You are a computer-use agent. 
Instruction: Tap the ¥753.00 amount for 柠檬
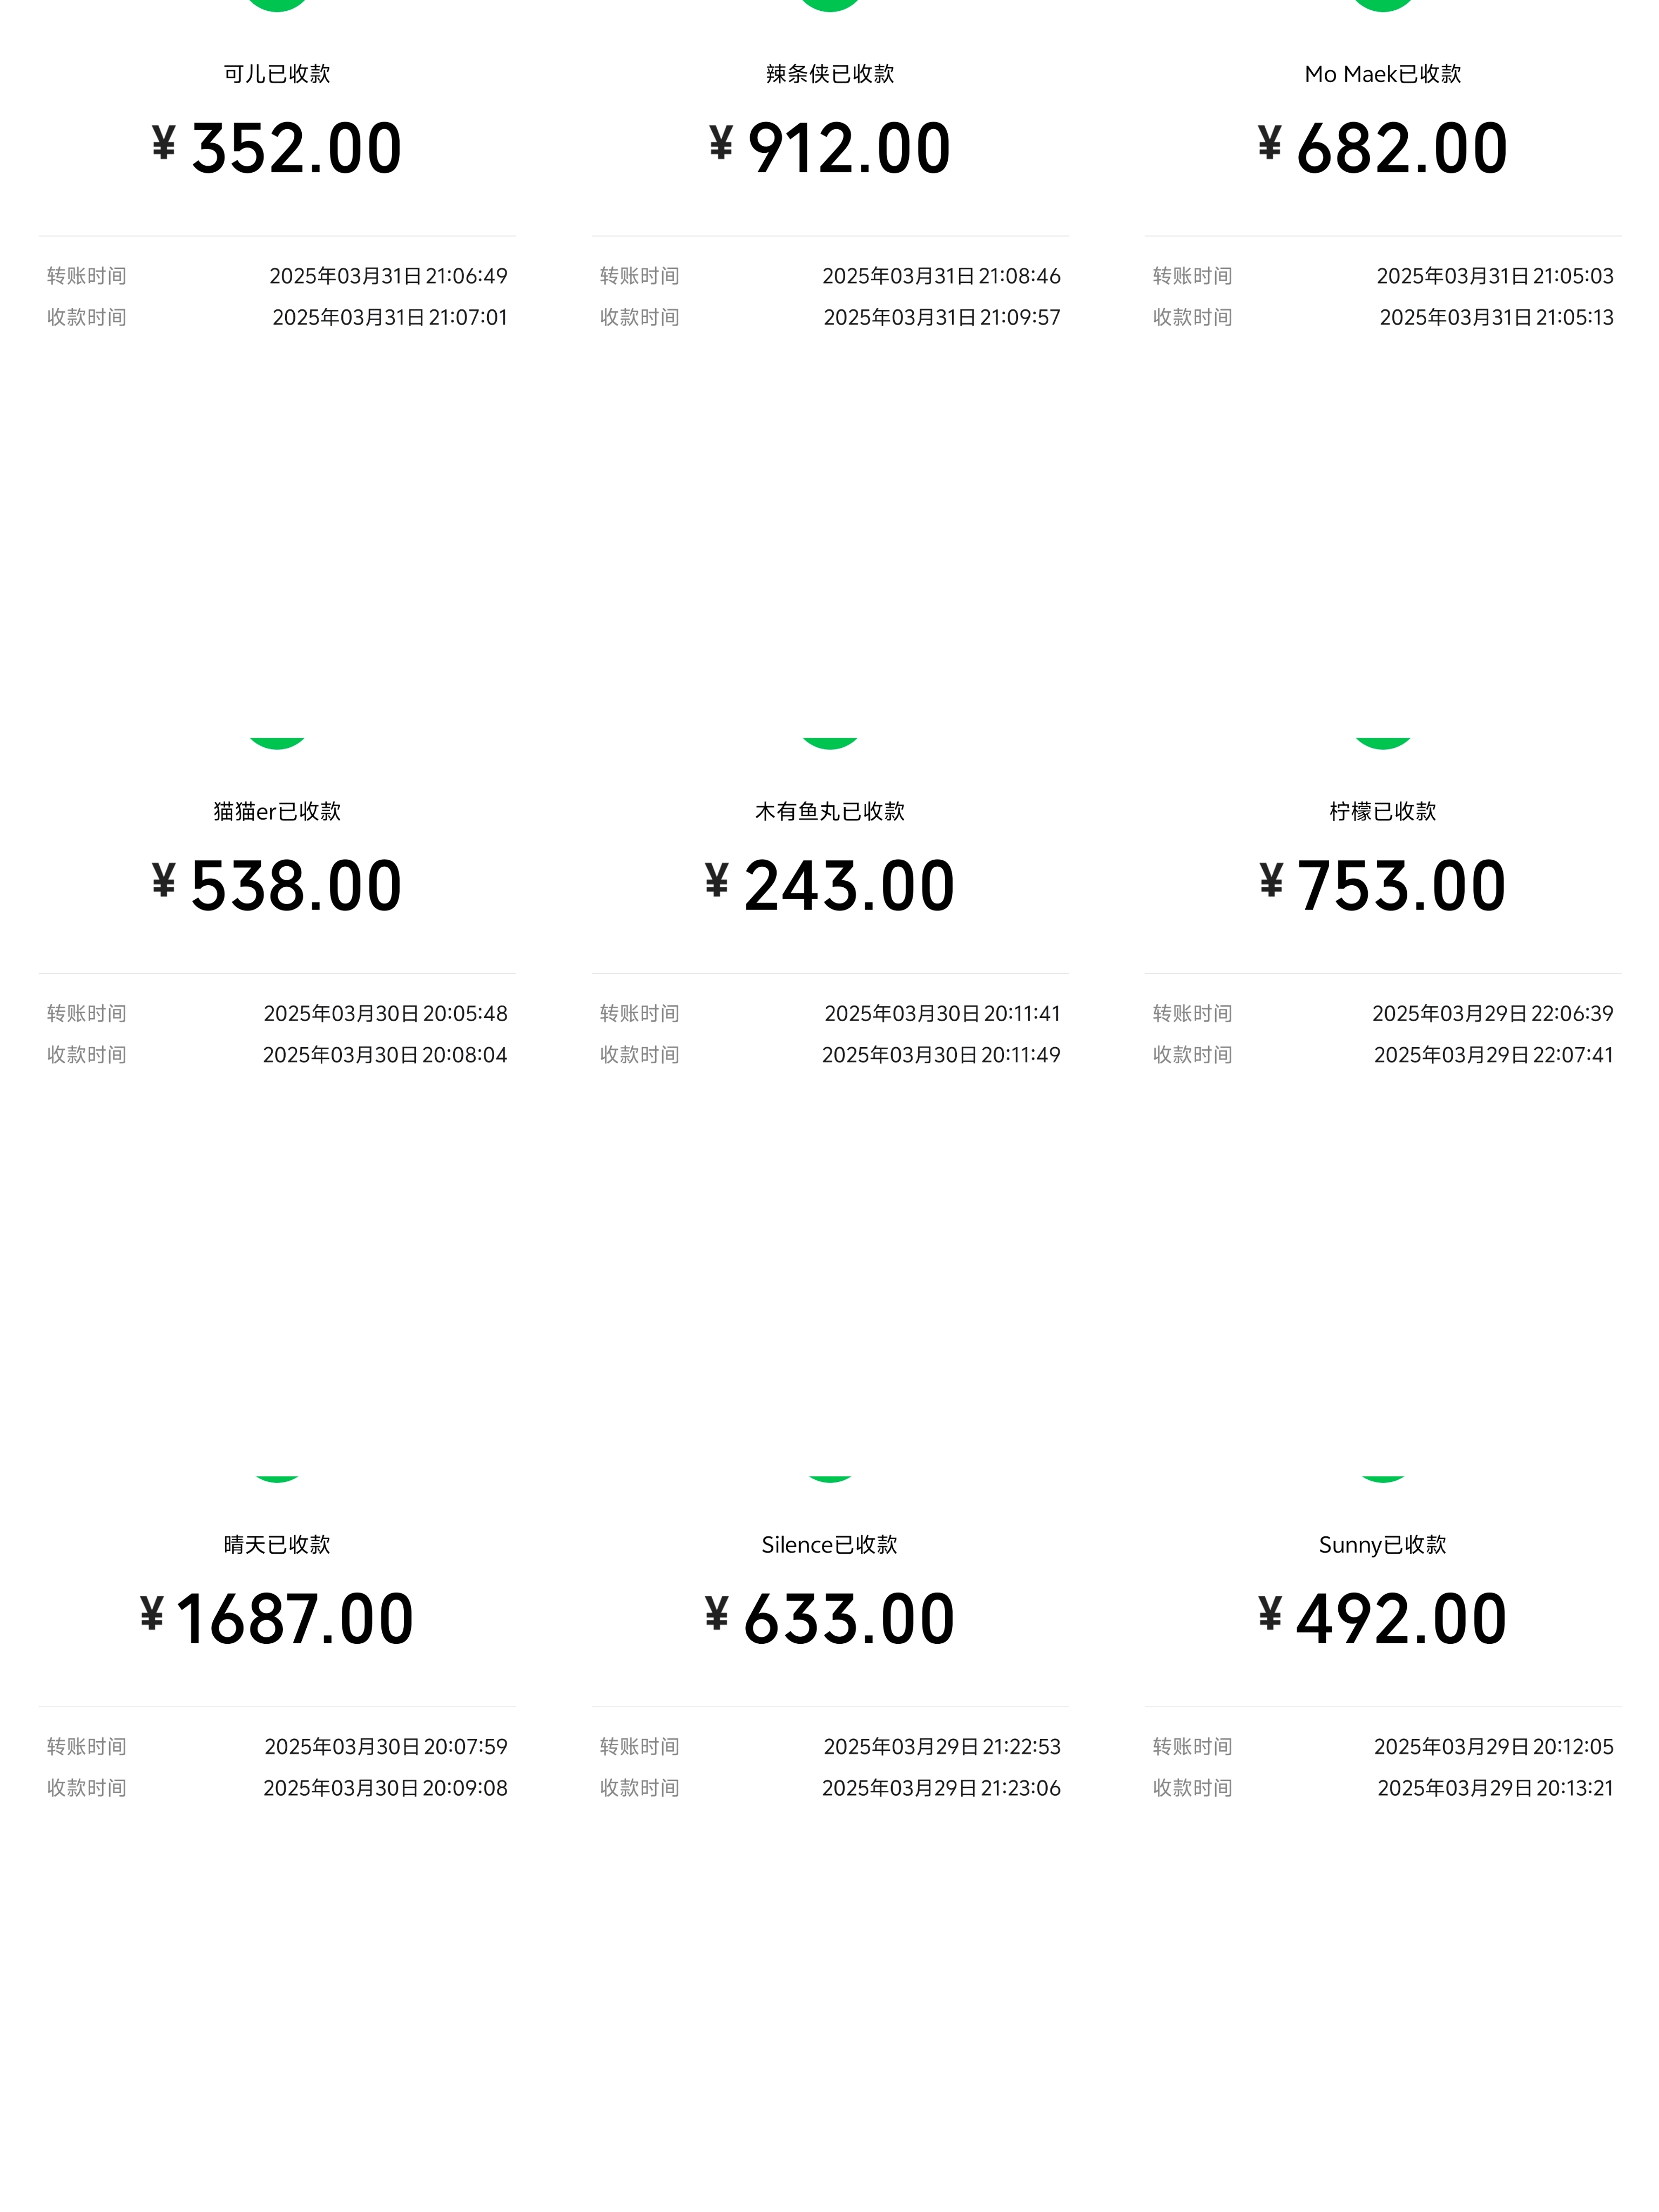click(1383, 886)
